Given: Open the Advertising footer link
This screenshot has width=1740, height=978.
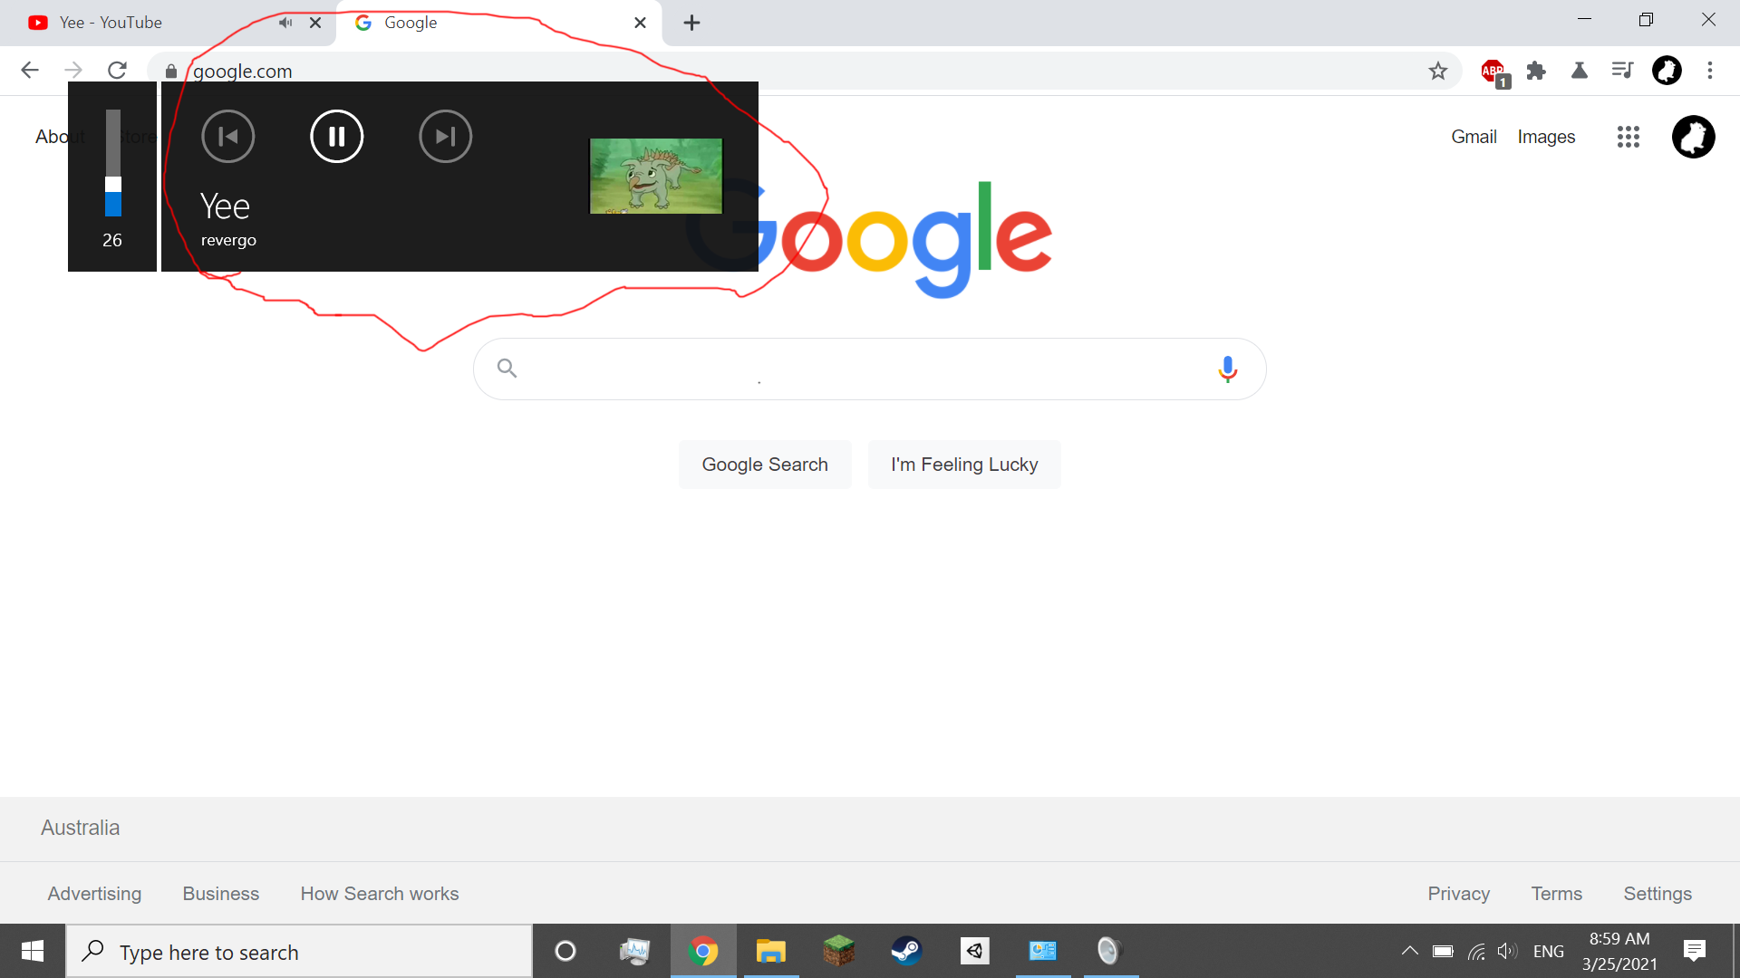Looking at the screenshot, I should pyautogui.click(x=94, y=894).
